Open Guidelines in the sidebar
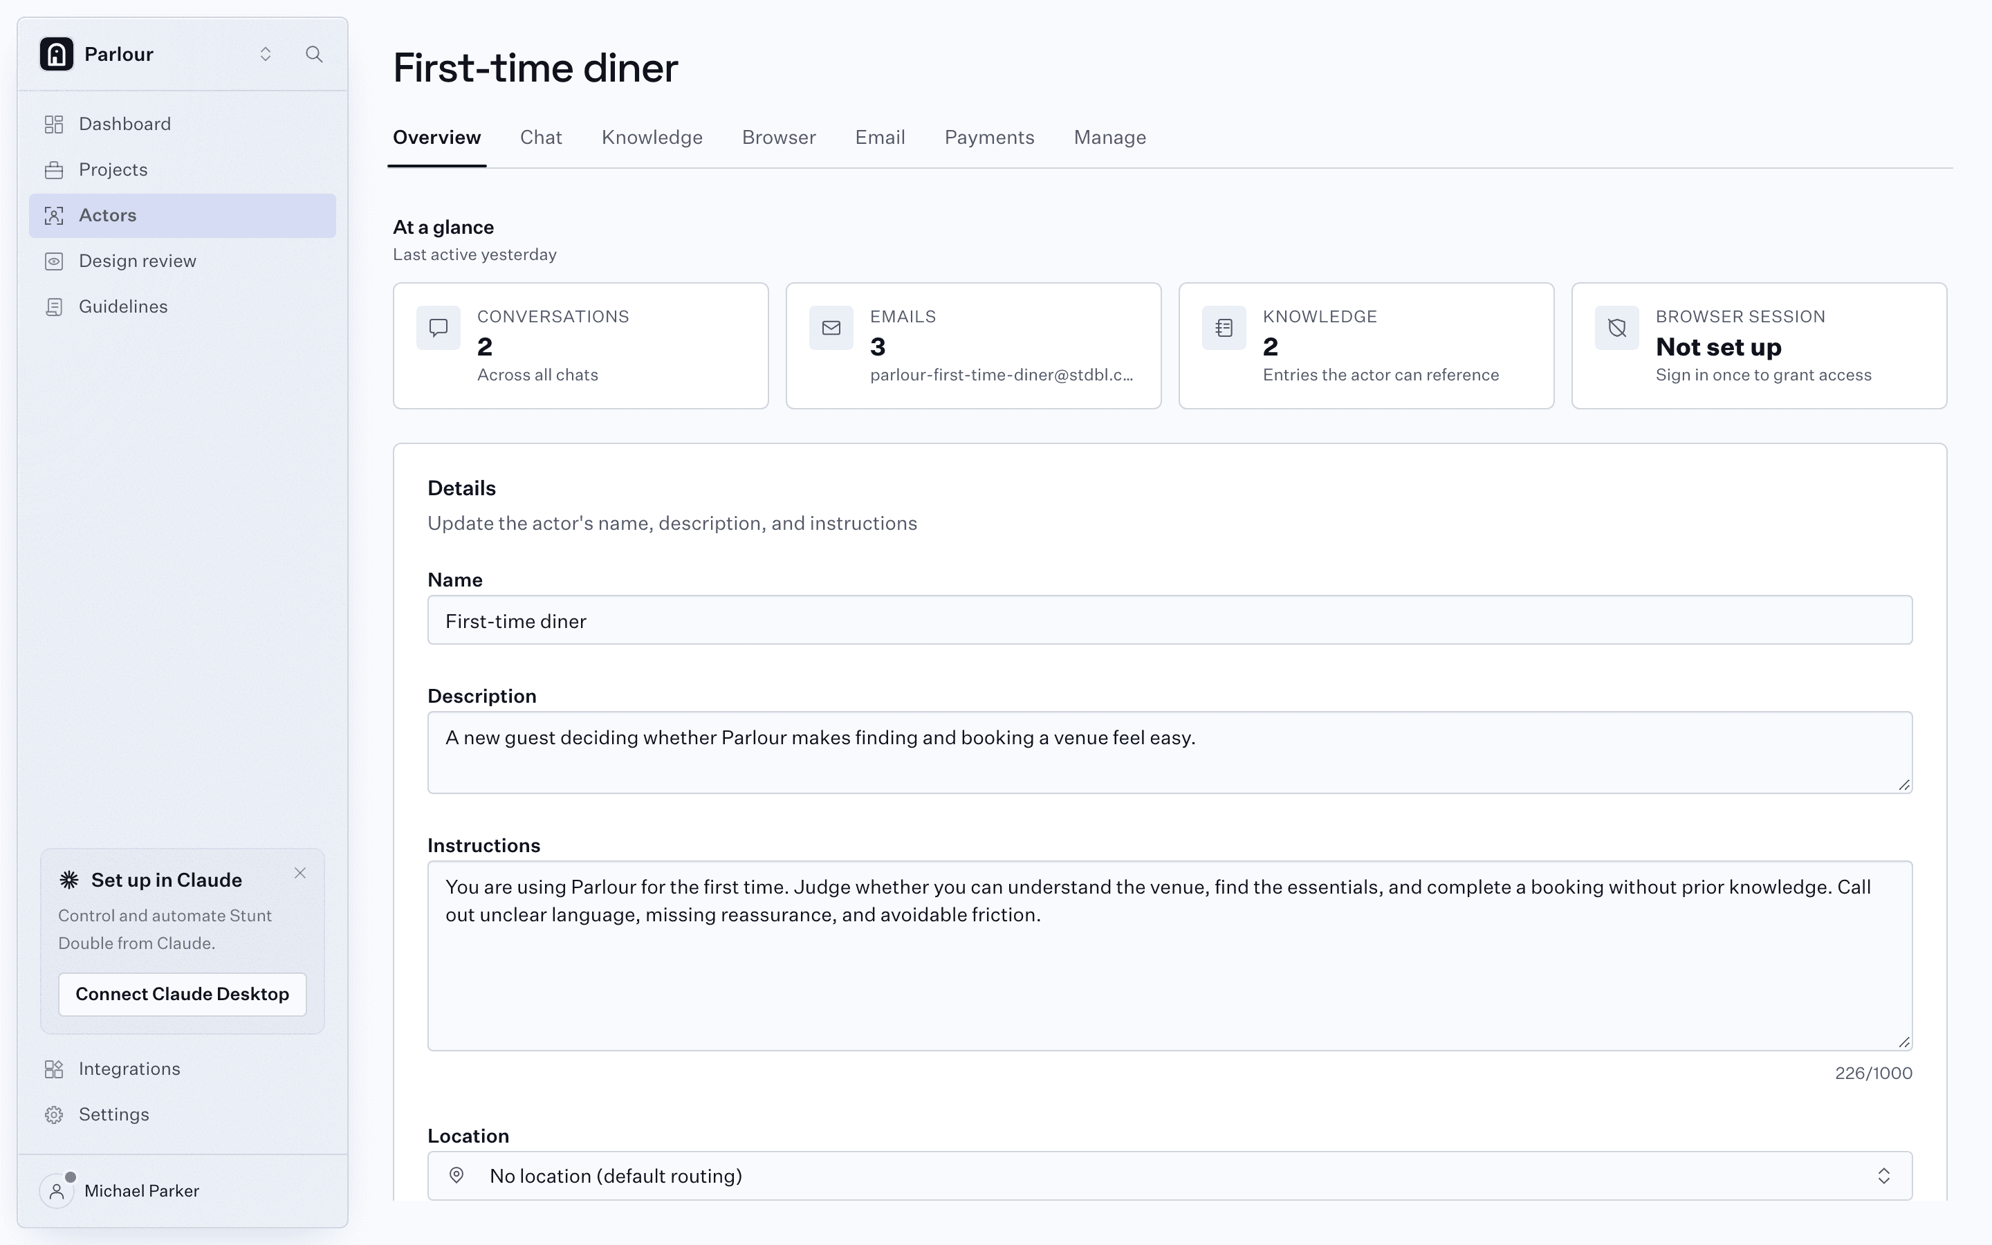The image size is (1992, 1245). [183, 307]
